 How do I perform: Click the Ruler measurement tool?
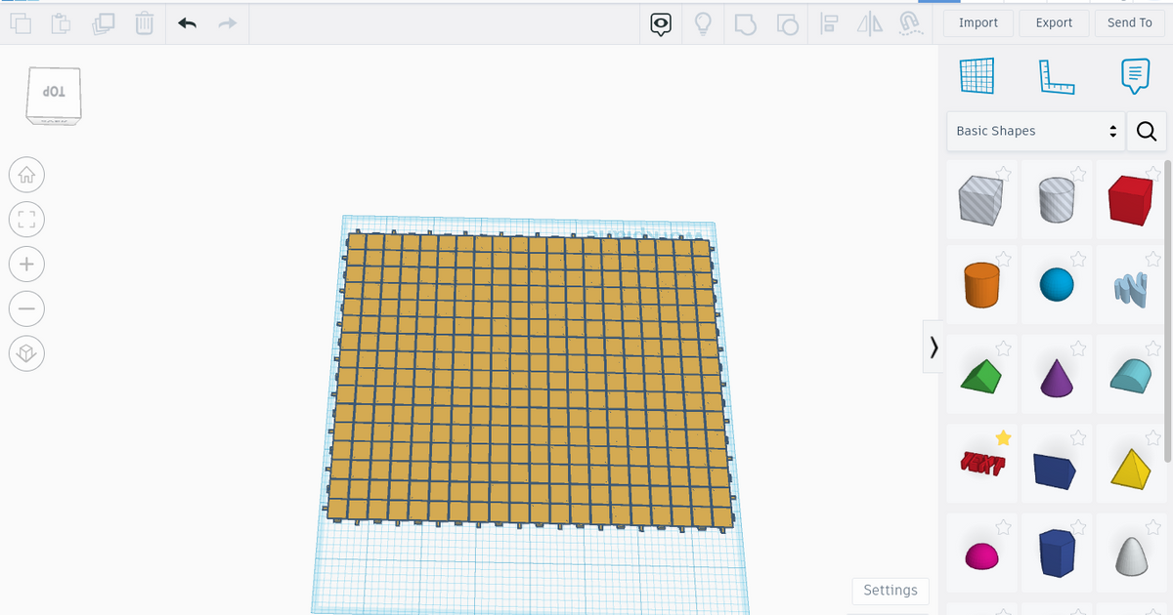pyautogui.click(x=1056, y=75)
